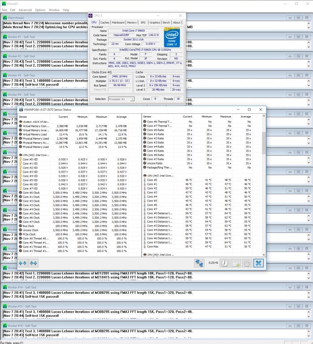Switch to the Graphics tab in CPU-Z
This screenshot has width=313, height=344.
click(x=155, y=23)
